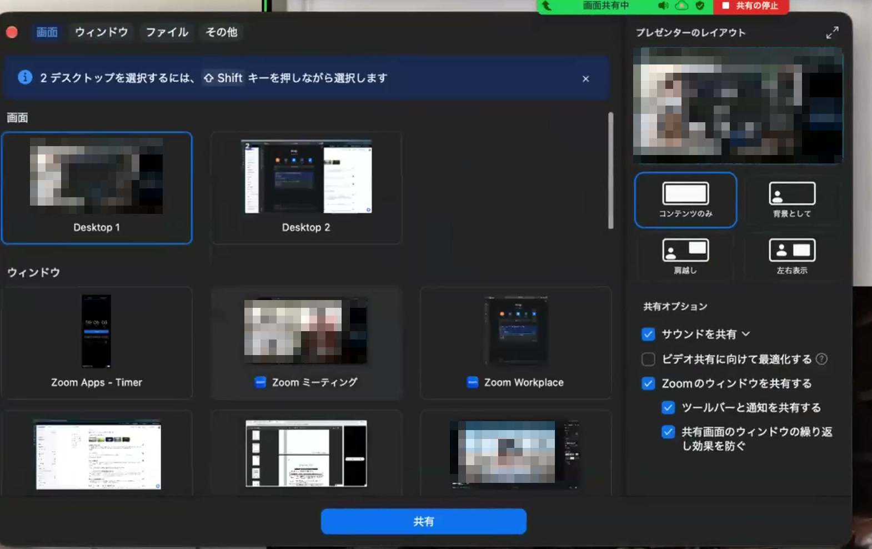The height and width of the screenshot is (549, 872).
Task: Select the pixelated photo window thumbnail in bottom row
Action: 516,453
